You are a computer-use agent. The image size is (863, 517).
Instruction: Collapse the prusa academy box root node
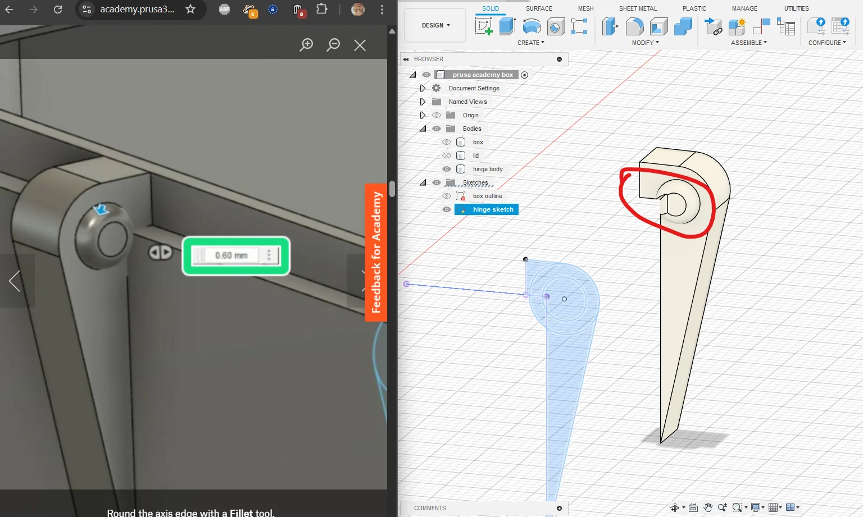[413, 75]
